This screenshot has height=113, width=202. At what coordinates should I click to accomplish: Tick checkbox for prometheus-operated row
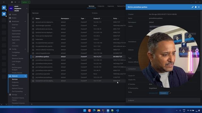point(33,74)
